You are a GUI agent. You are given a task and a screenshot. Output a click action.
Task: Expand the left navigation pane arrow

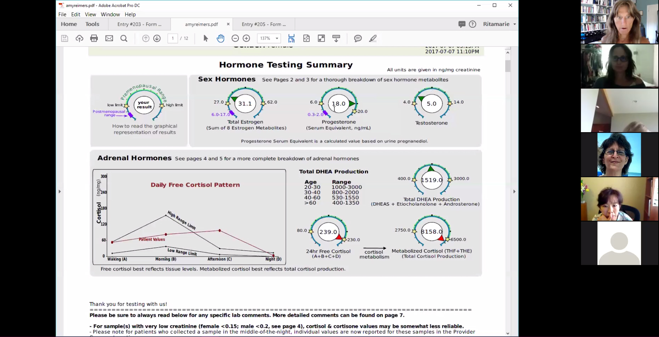[60, 191]
